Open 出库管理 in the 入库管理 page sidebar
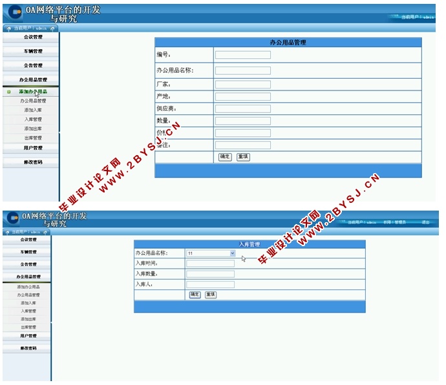Viewport: 446px width, 385px height. pyautogui.click(x=28, y=328)
